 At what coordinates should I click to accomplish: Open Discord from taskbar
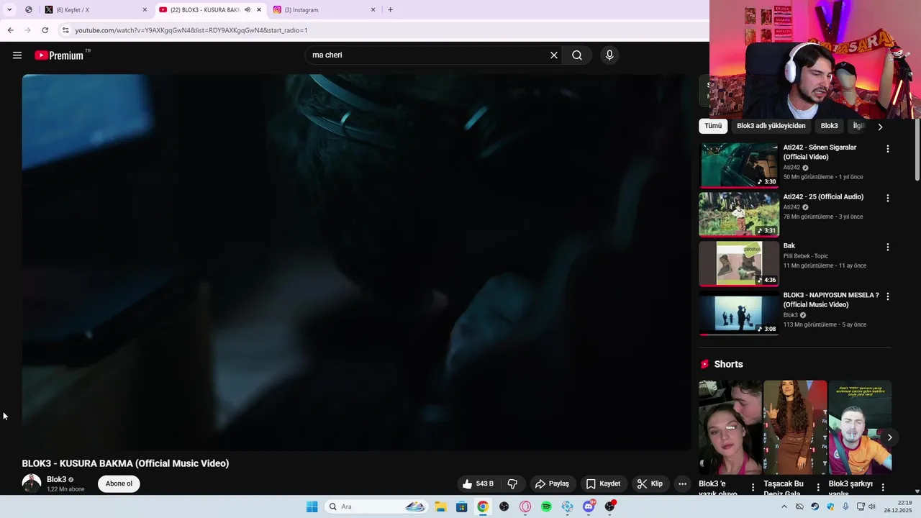tap(589, 506)
